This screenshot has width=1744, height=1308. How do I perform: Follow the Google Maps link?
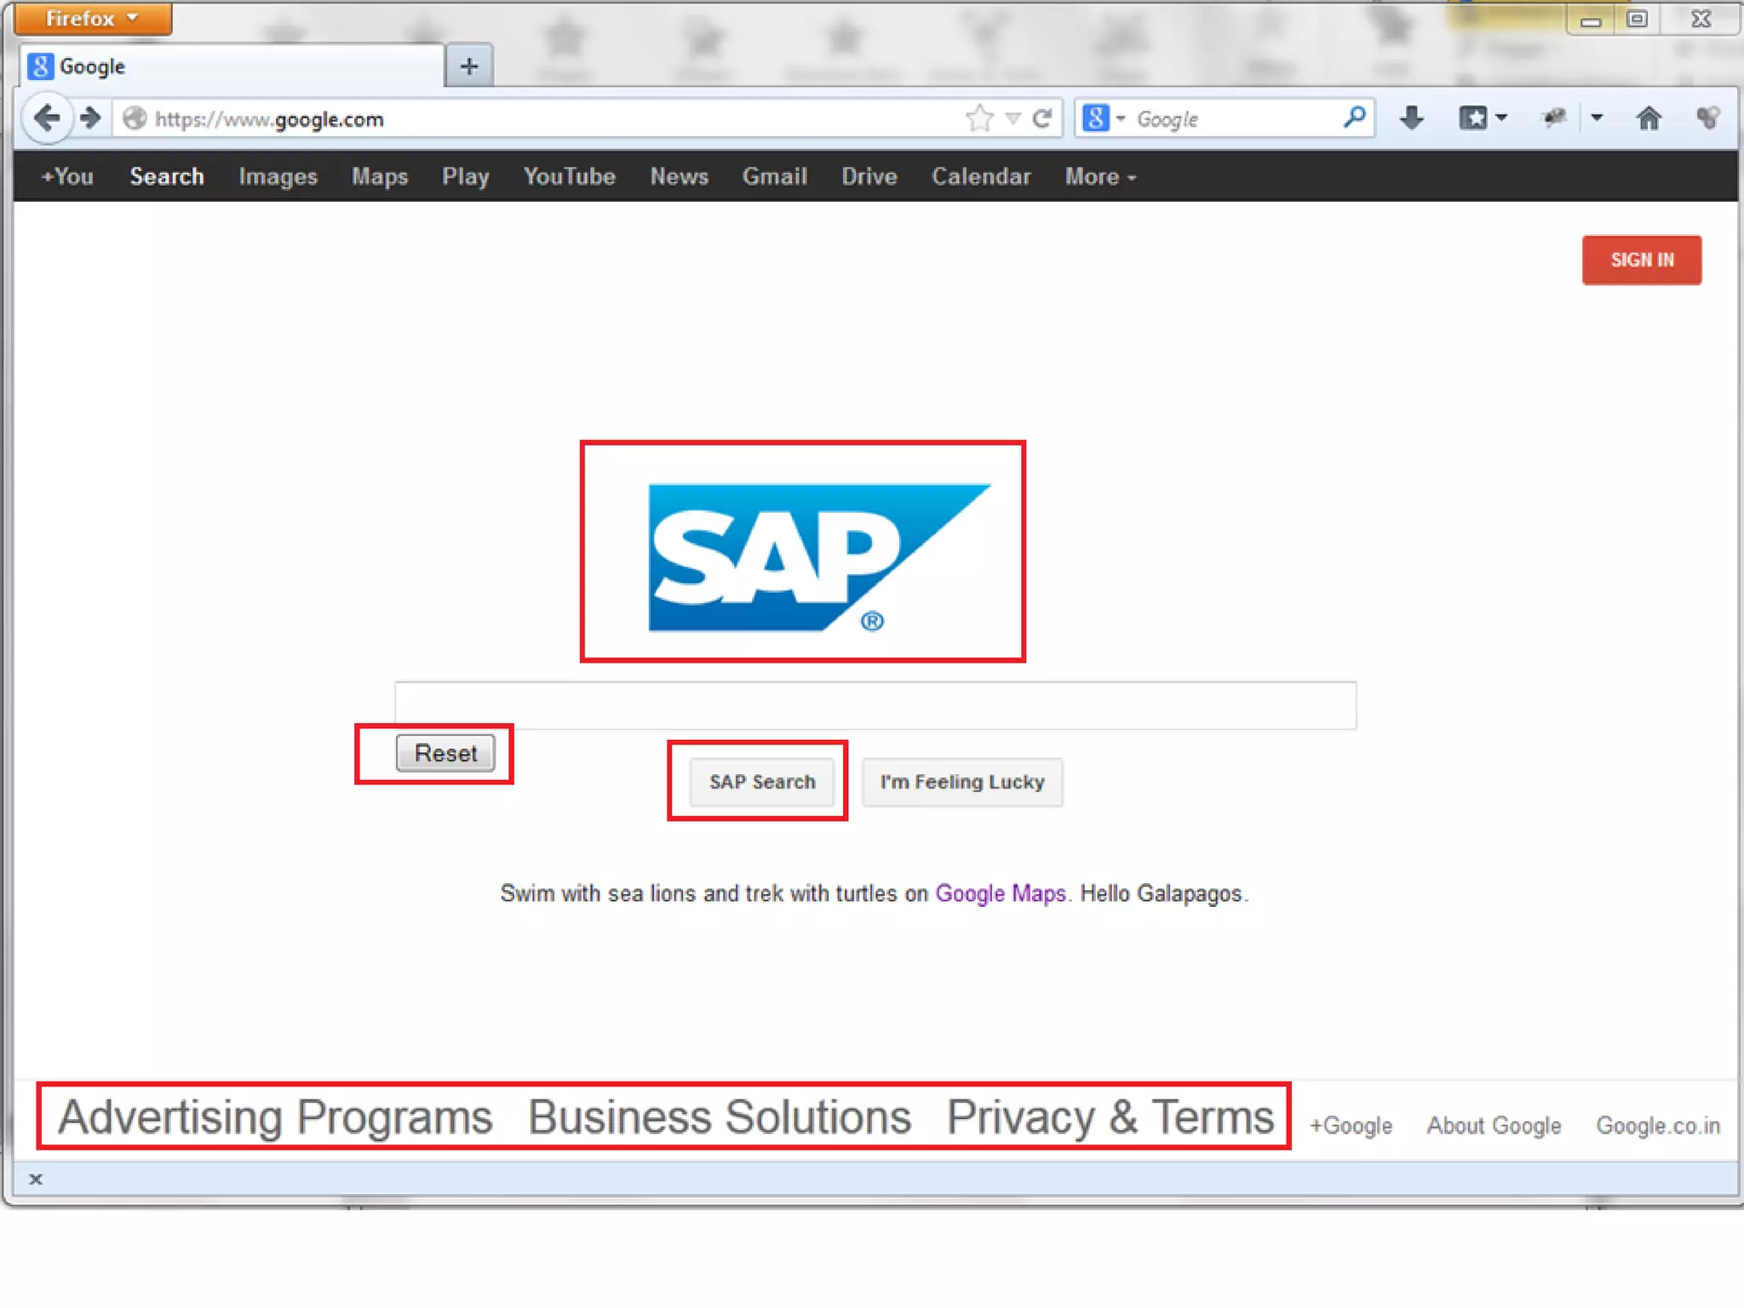point(1000,893)
